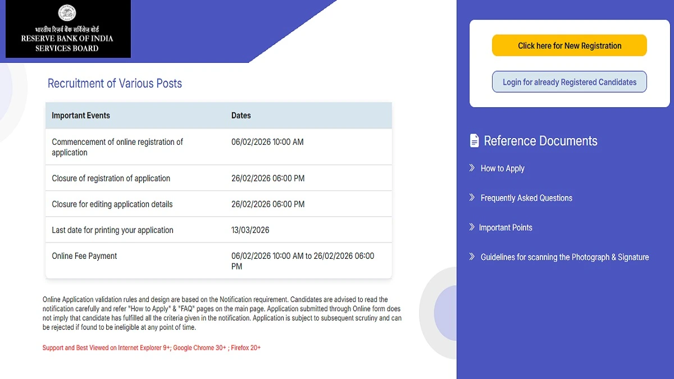Click the chevron icon before Guidelines for scanning
Viewport: 674px width, 379px height.
472,257
